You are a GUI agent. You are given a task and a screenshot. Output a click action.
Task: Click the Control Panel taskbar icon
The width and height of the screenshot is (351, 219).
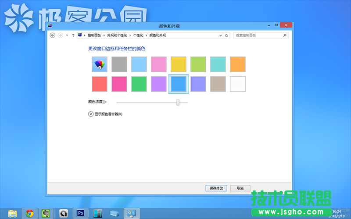coord(132,214)
